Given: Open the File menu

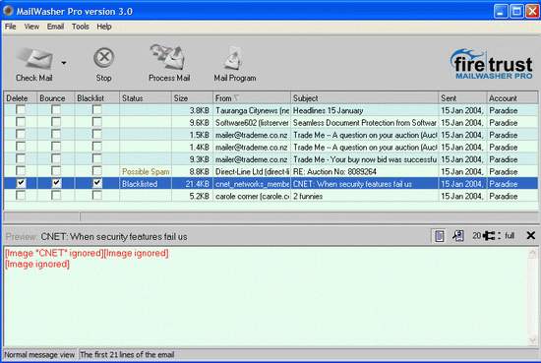Looking at the screenshot, I should point(11,27).
